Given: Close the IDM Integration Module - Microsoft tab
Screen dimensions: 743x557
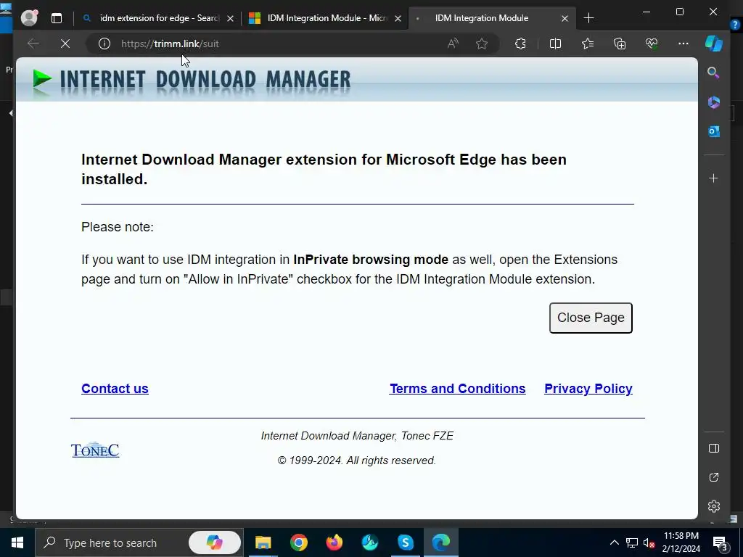Looking at the screenshot, I should click(398, 18).
